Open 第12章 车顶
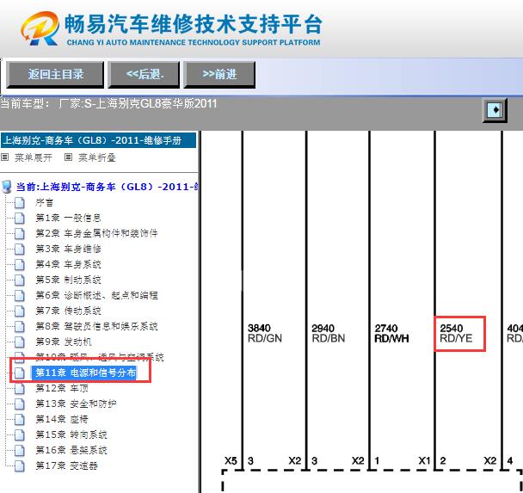Viewport: 523px width, 493px height. (62, 388)
